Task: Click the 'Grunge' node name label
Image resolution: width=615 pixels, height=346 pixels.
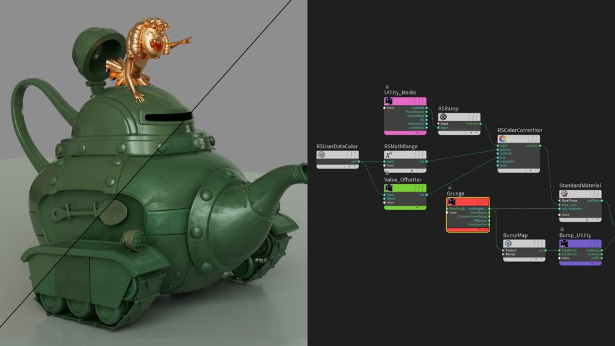Action: 455,194
